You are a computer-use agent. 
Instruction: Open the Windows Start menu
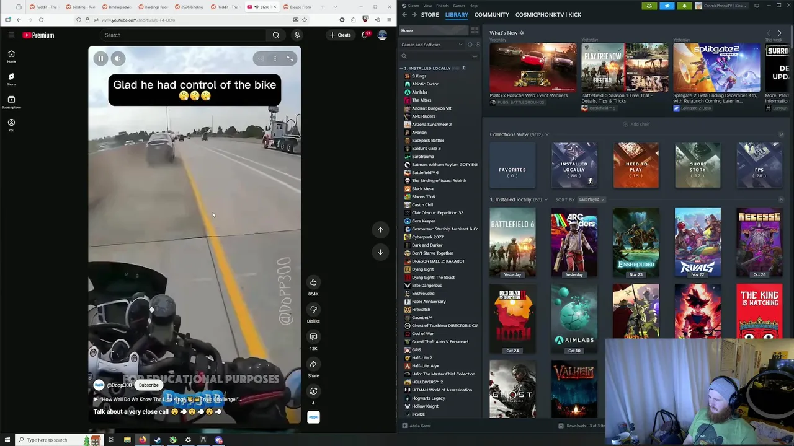click(7, 440)
